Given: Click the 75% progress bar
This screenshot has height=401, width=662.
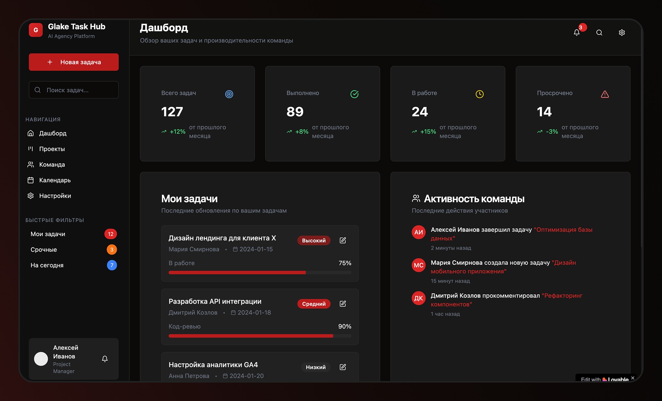Looking at the screenshot, I should [260, 273].
